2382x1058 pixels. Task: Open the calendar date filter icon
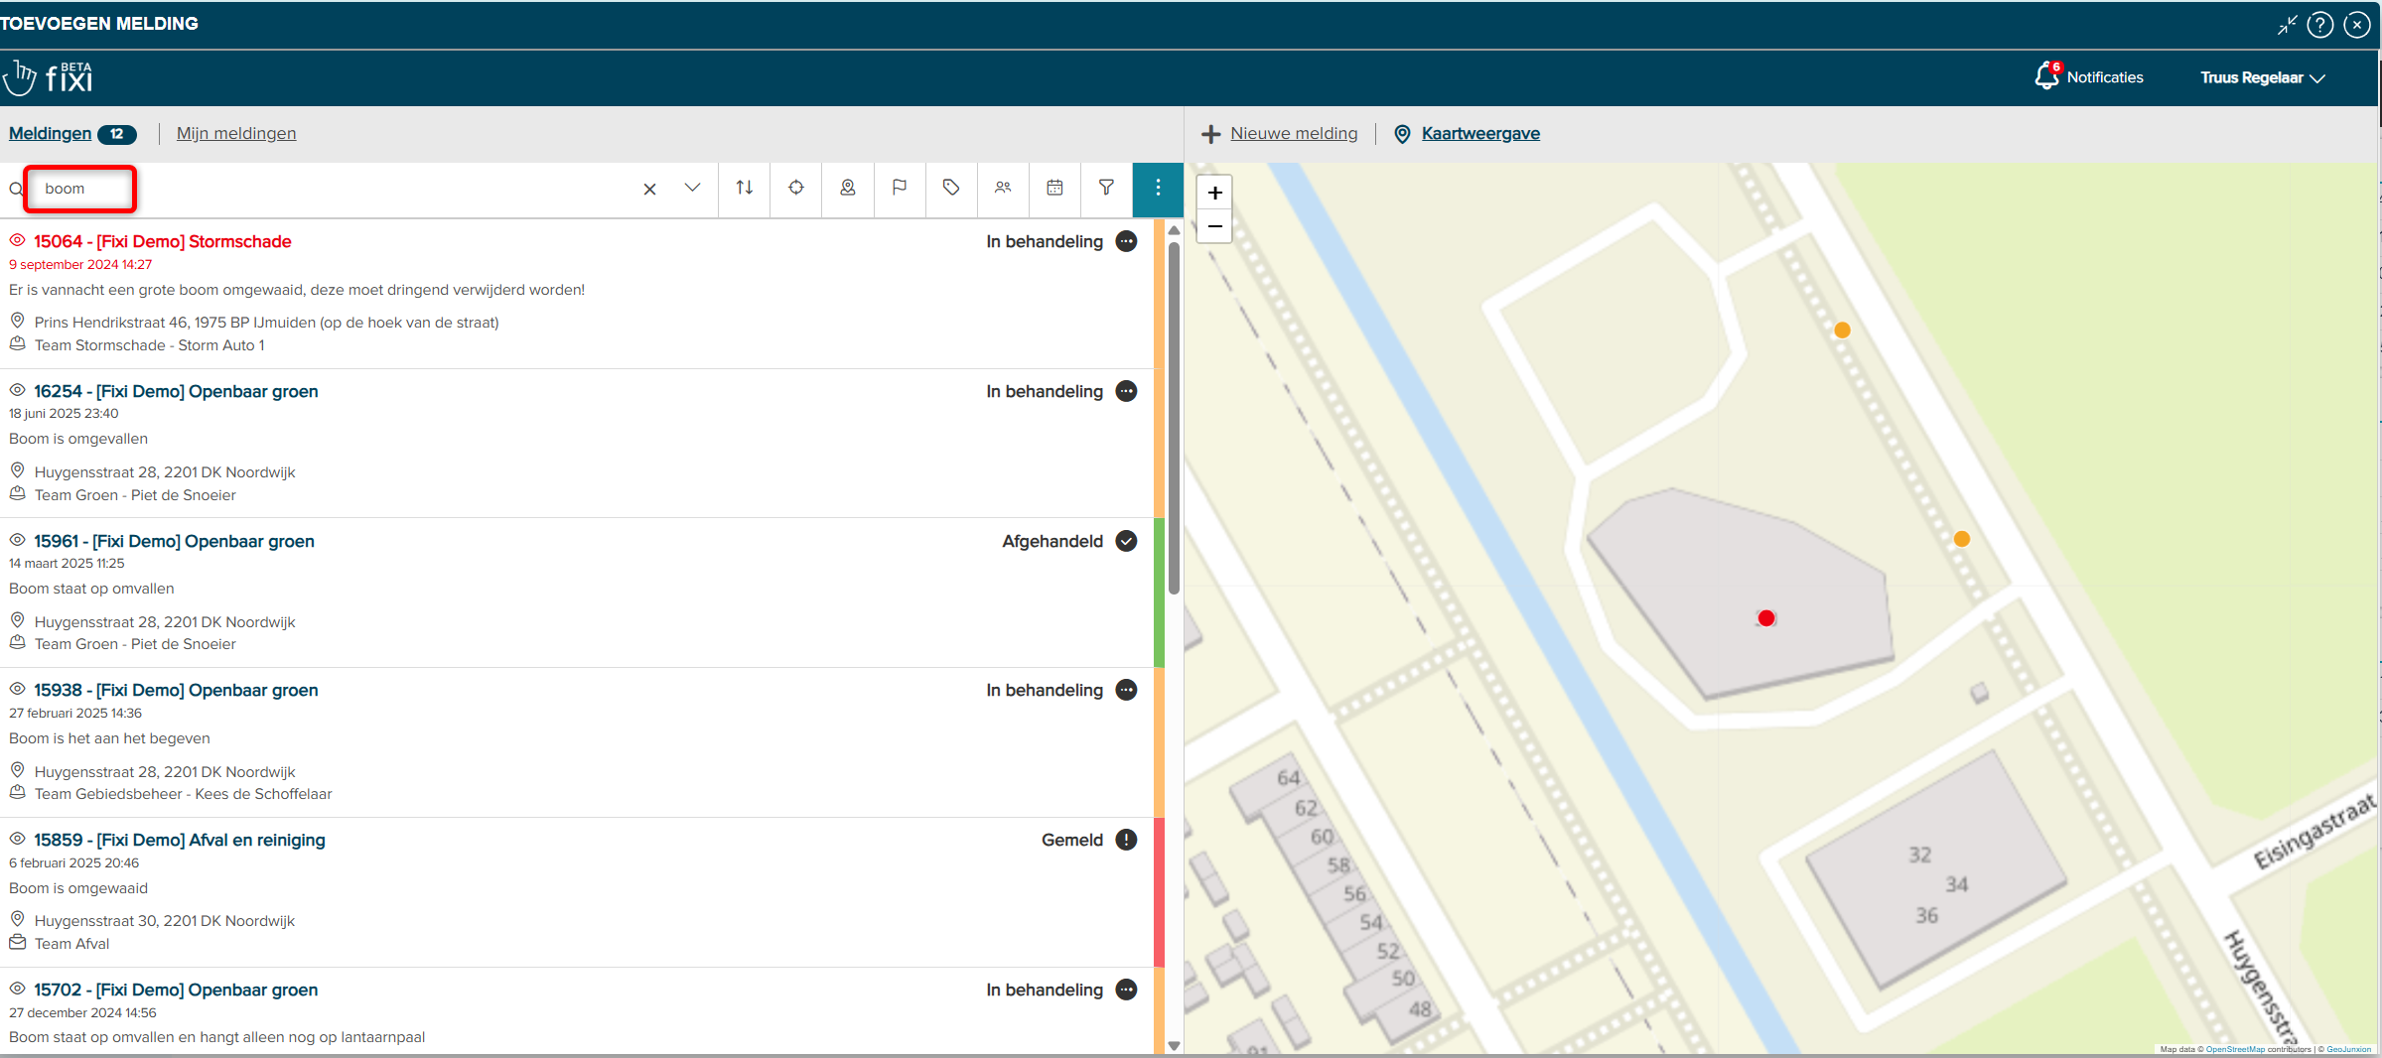tap(1054, 188)
